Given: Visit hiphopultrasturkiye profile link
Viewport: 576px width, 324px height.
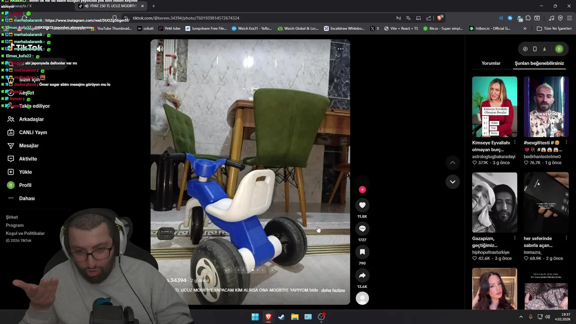Looking at the screenshot, I should (490, 252).
